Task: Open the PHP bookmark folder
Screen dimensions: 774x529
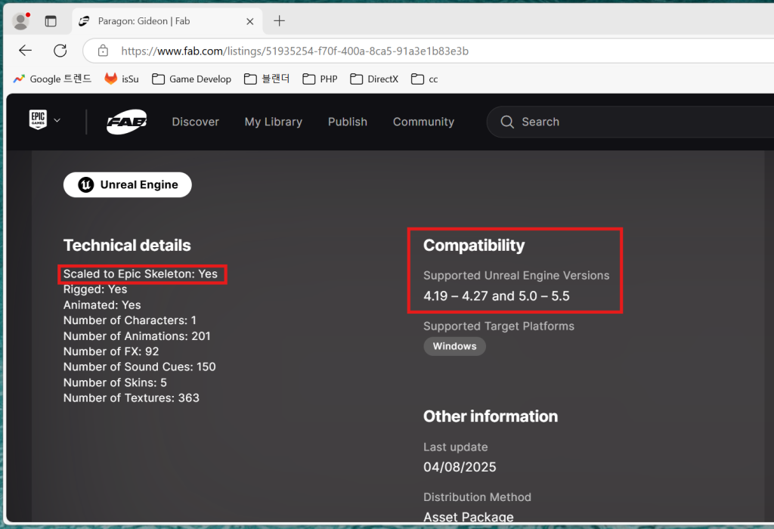Action: point(320,79)
